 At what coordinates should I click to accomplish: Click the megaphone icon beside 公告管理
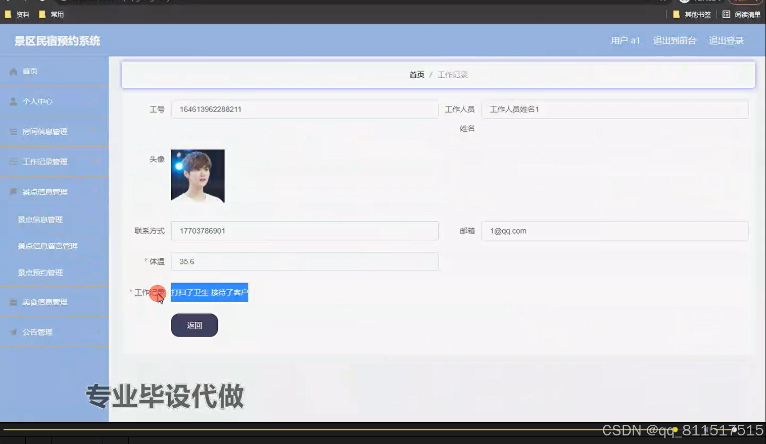pos(13,332)
